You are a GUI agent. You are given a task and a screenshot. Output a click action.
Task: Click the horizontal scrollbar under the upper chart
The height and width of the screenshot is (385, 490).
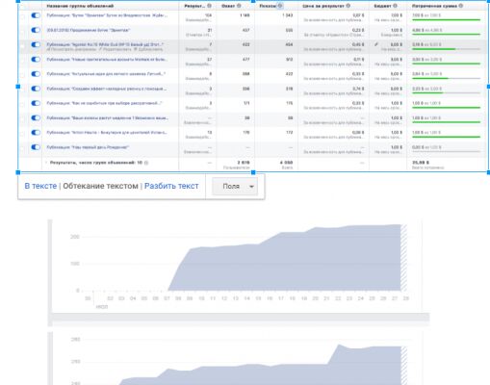pos(241,317)
